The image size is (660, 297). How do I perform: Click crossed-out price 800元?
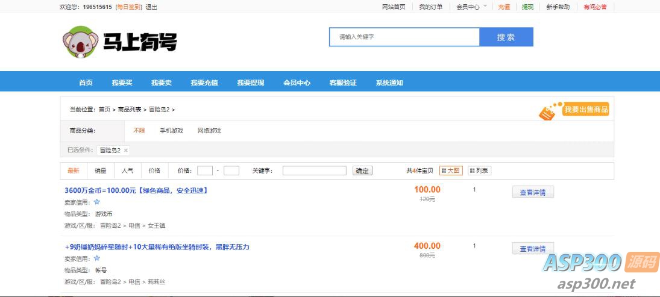click(427, 255)
